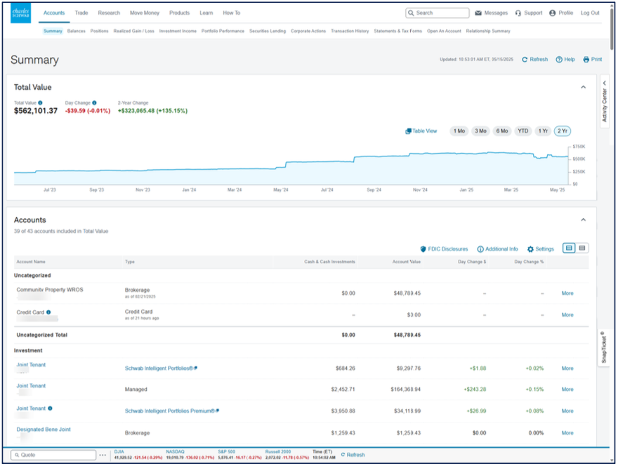Screen dimensions: 618x466
Task: Click the Support headset icon
Action: 518,13
